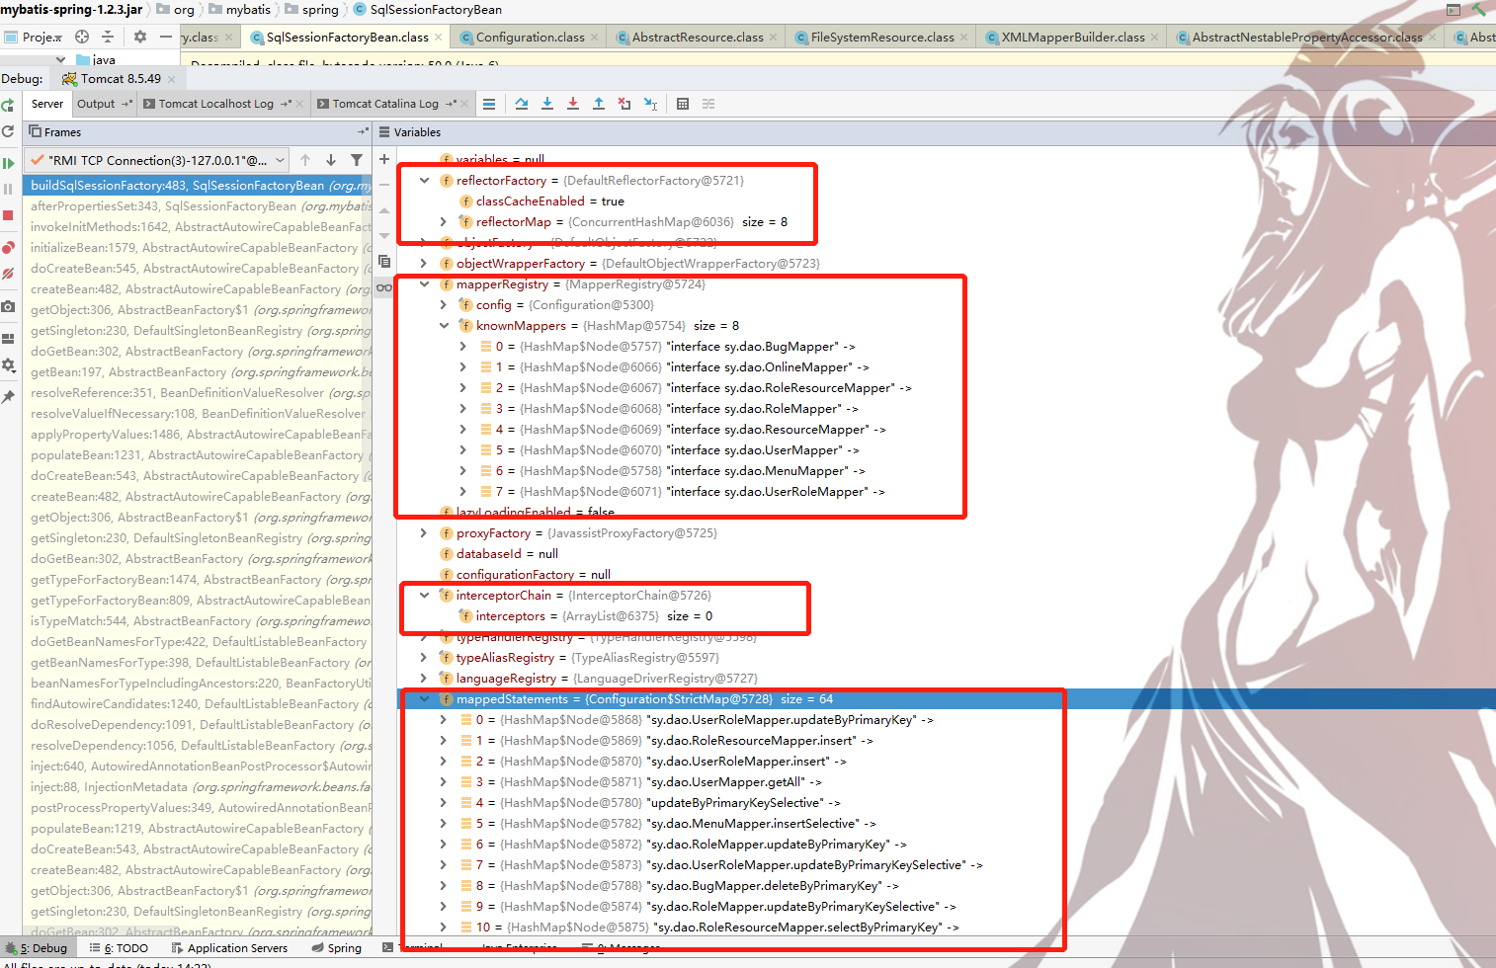Expand the objectWrapperFactory node
This screenshot has width=1496, height=968.
pyautogui.click(x=424, y=264)
